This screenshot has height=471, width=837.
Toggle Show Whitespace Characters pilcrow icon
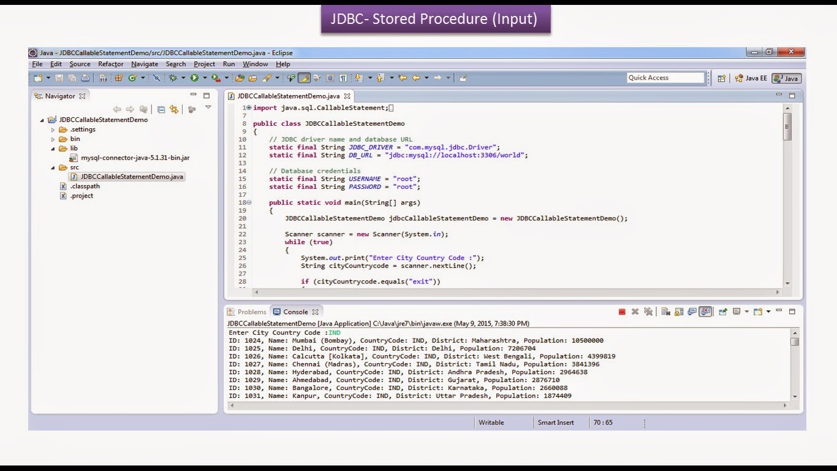pyautogui.click(x=343, y=78)
